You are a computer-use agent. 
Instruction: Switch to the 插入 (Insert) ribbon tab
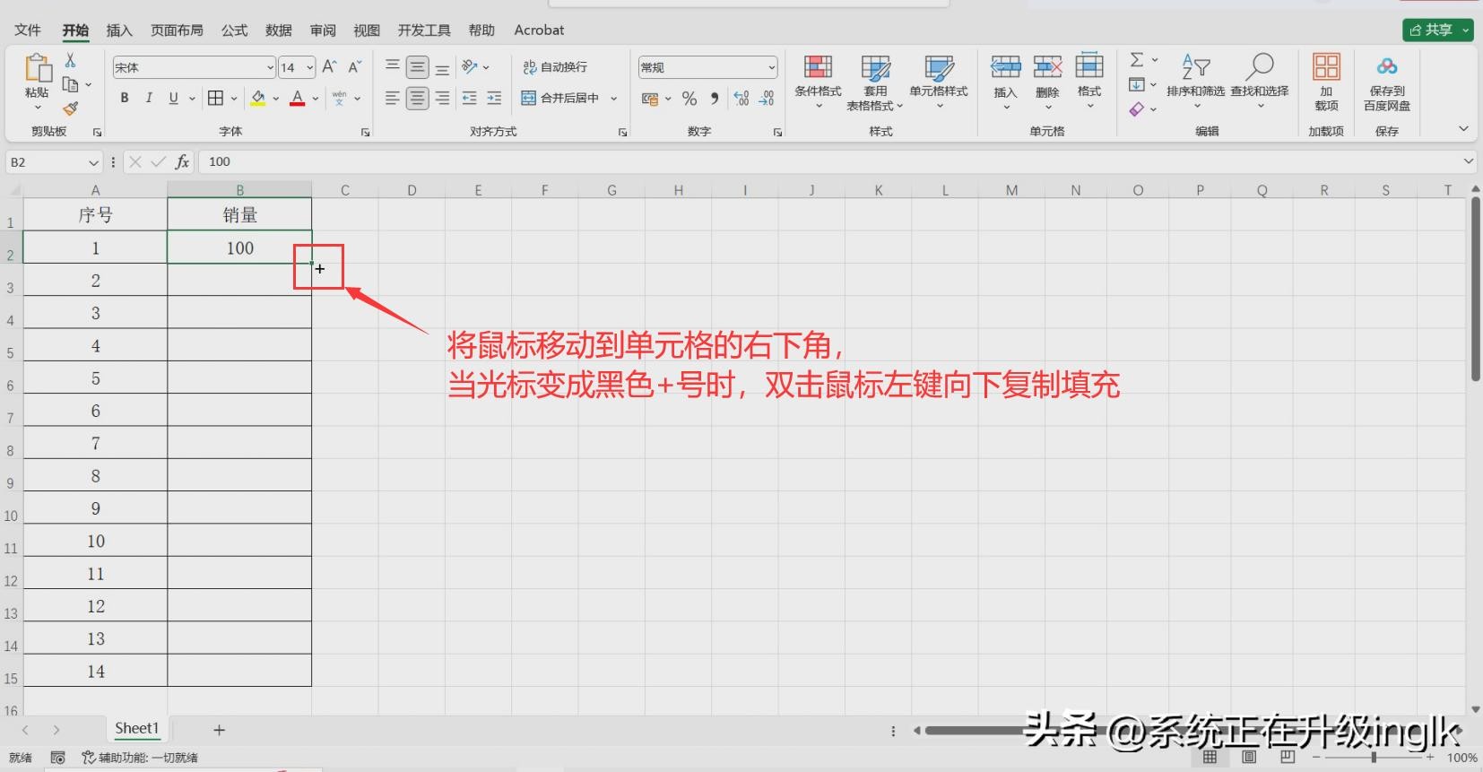pos(119,30)
